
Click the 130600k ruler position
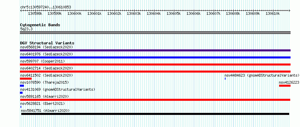pyautogui.click(x=74, y=13)
